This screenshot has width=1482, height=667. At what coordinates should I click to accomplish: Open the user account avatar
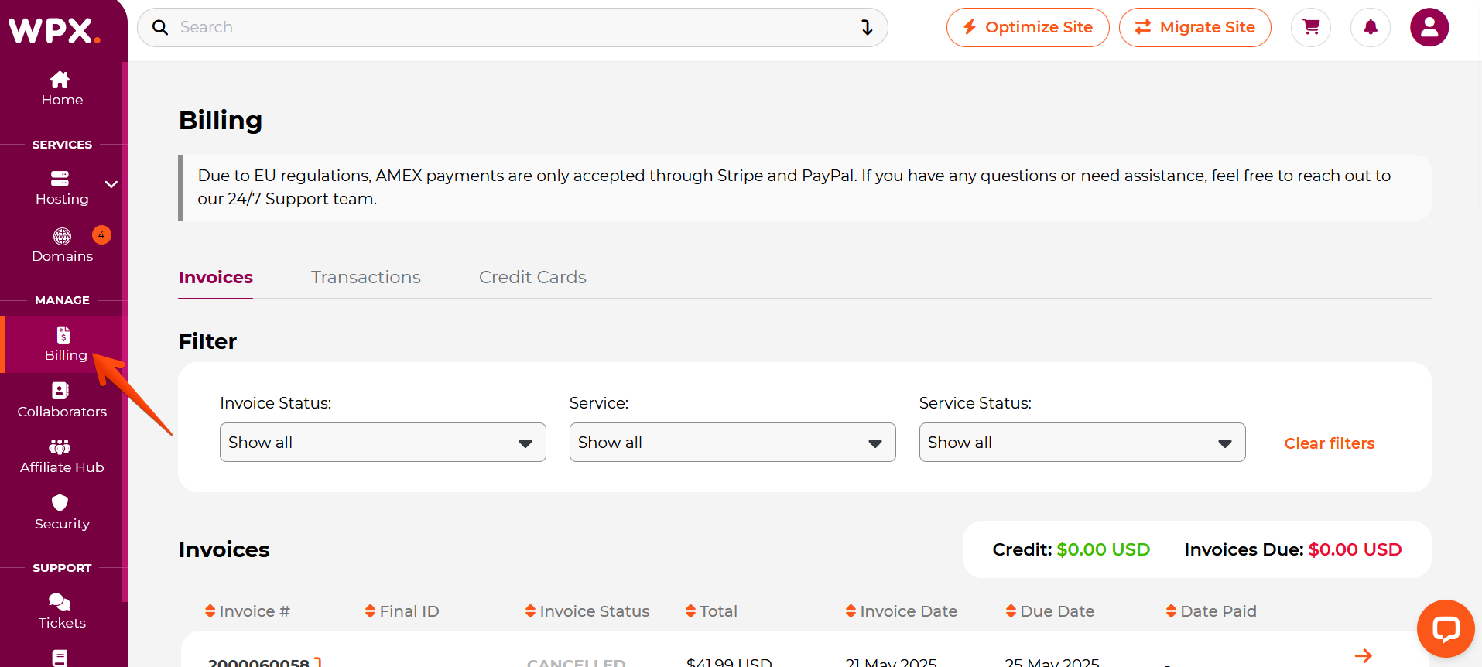pyautogui.click(x=1429, y=28)
